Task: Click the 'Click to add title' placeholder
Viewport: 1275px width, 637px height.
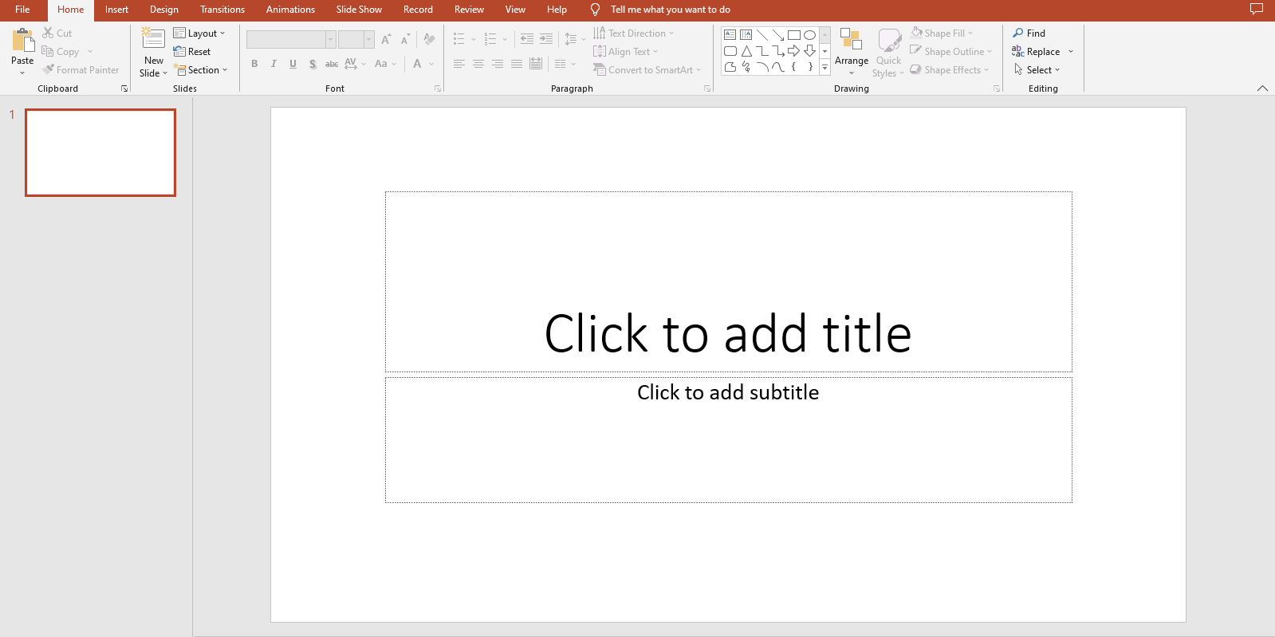Action: click(728, 281)
